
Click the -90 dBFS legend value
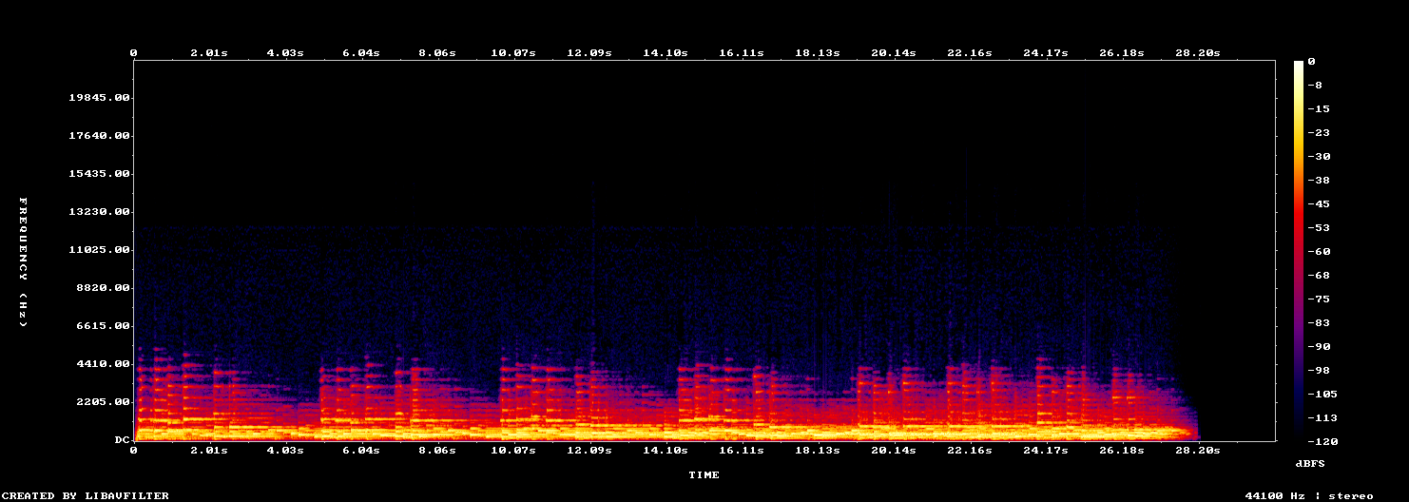click(x=1319, y=346)
